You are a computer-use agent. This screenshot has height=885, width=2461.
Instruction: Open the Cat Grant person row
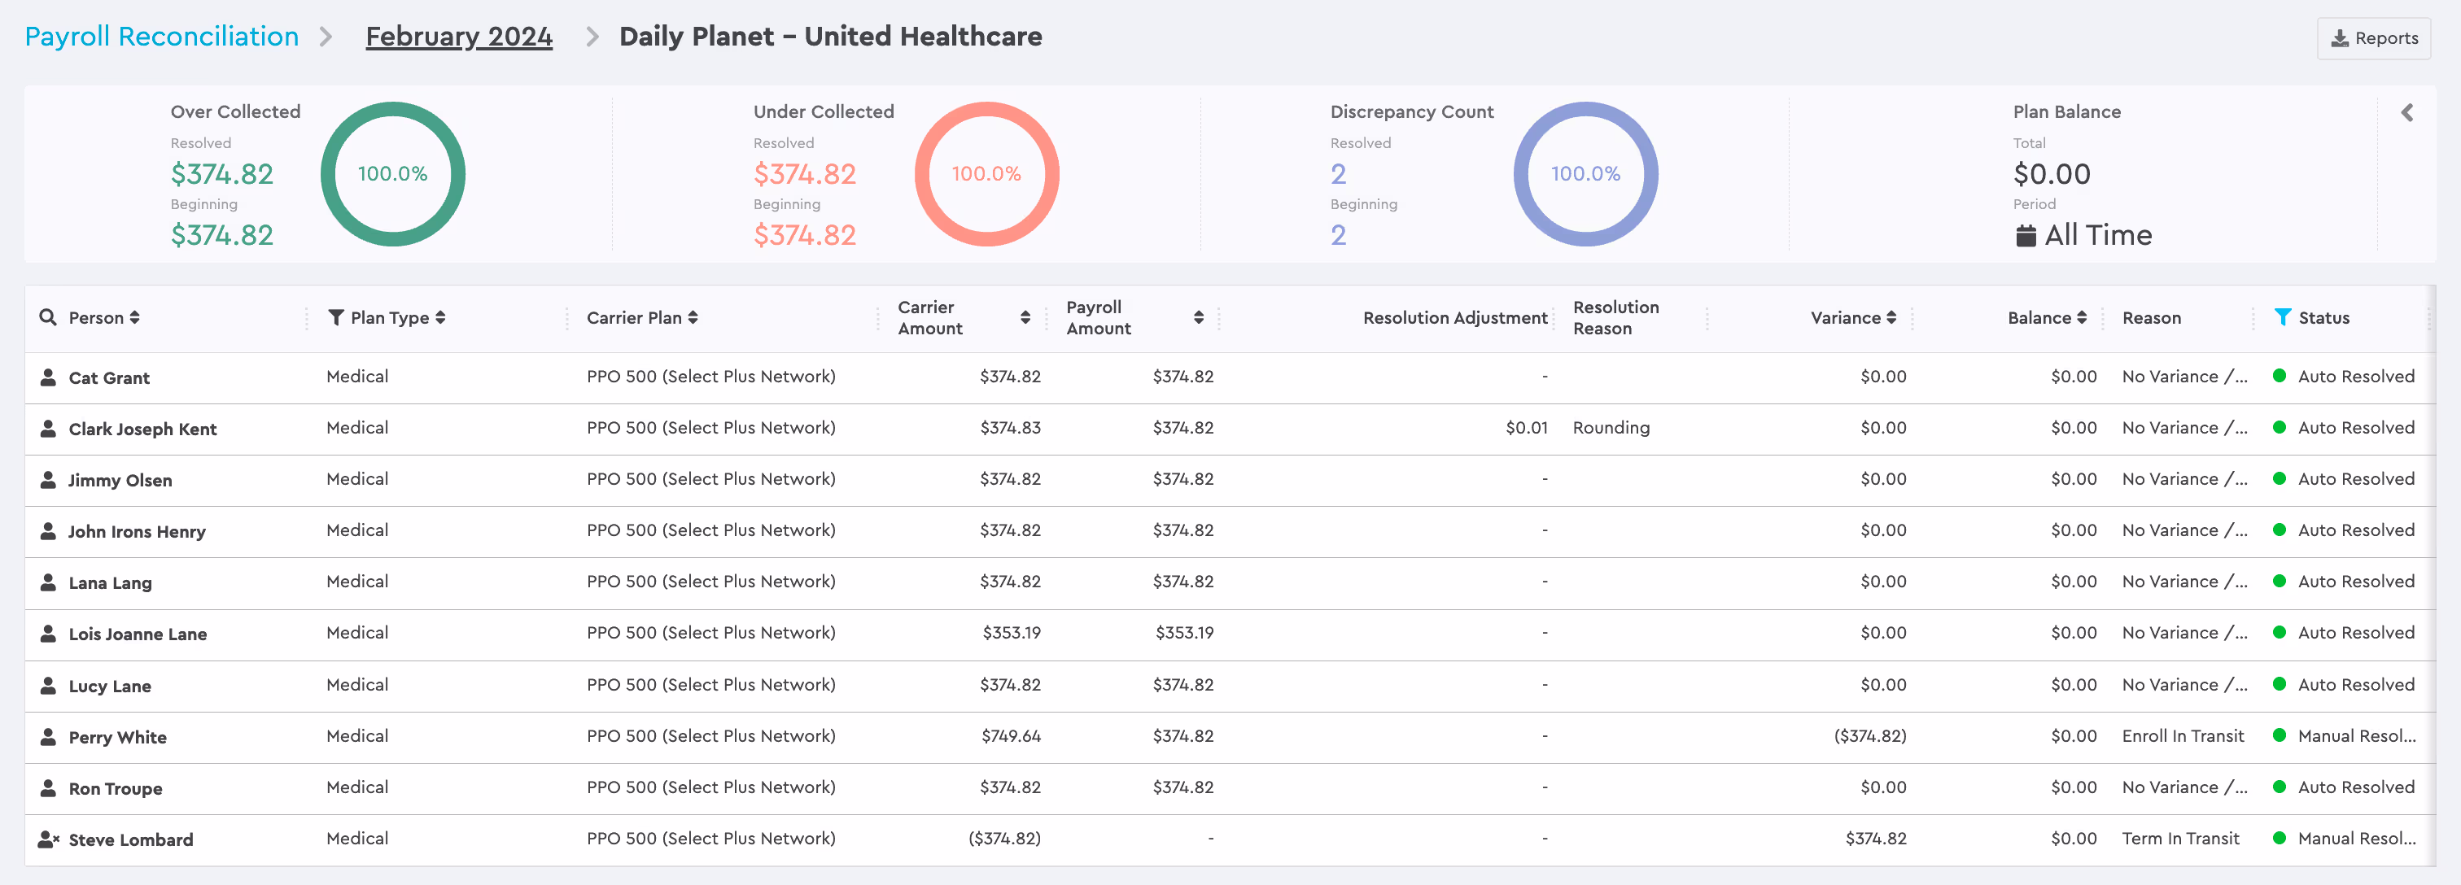[x=1230, y=377]
